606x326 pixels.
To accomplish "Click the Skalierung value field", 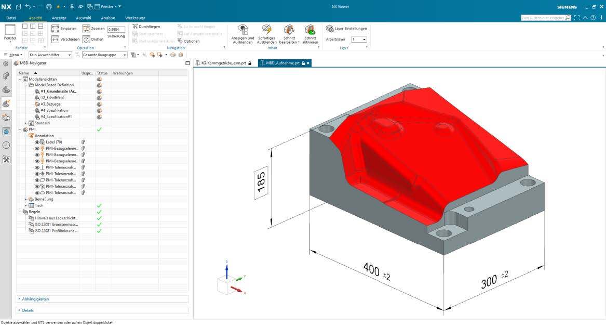I will (x=116, y=30).
